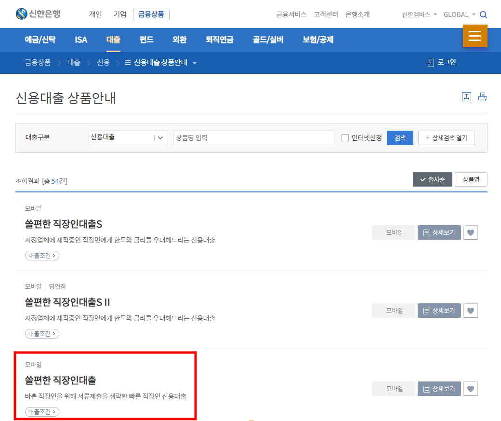Click the 상품명 입력 search field
This screenshot has width=501, height=421.
click(253, 138)
